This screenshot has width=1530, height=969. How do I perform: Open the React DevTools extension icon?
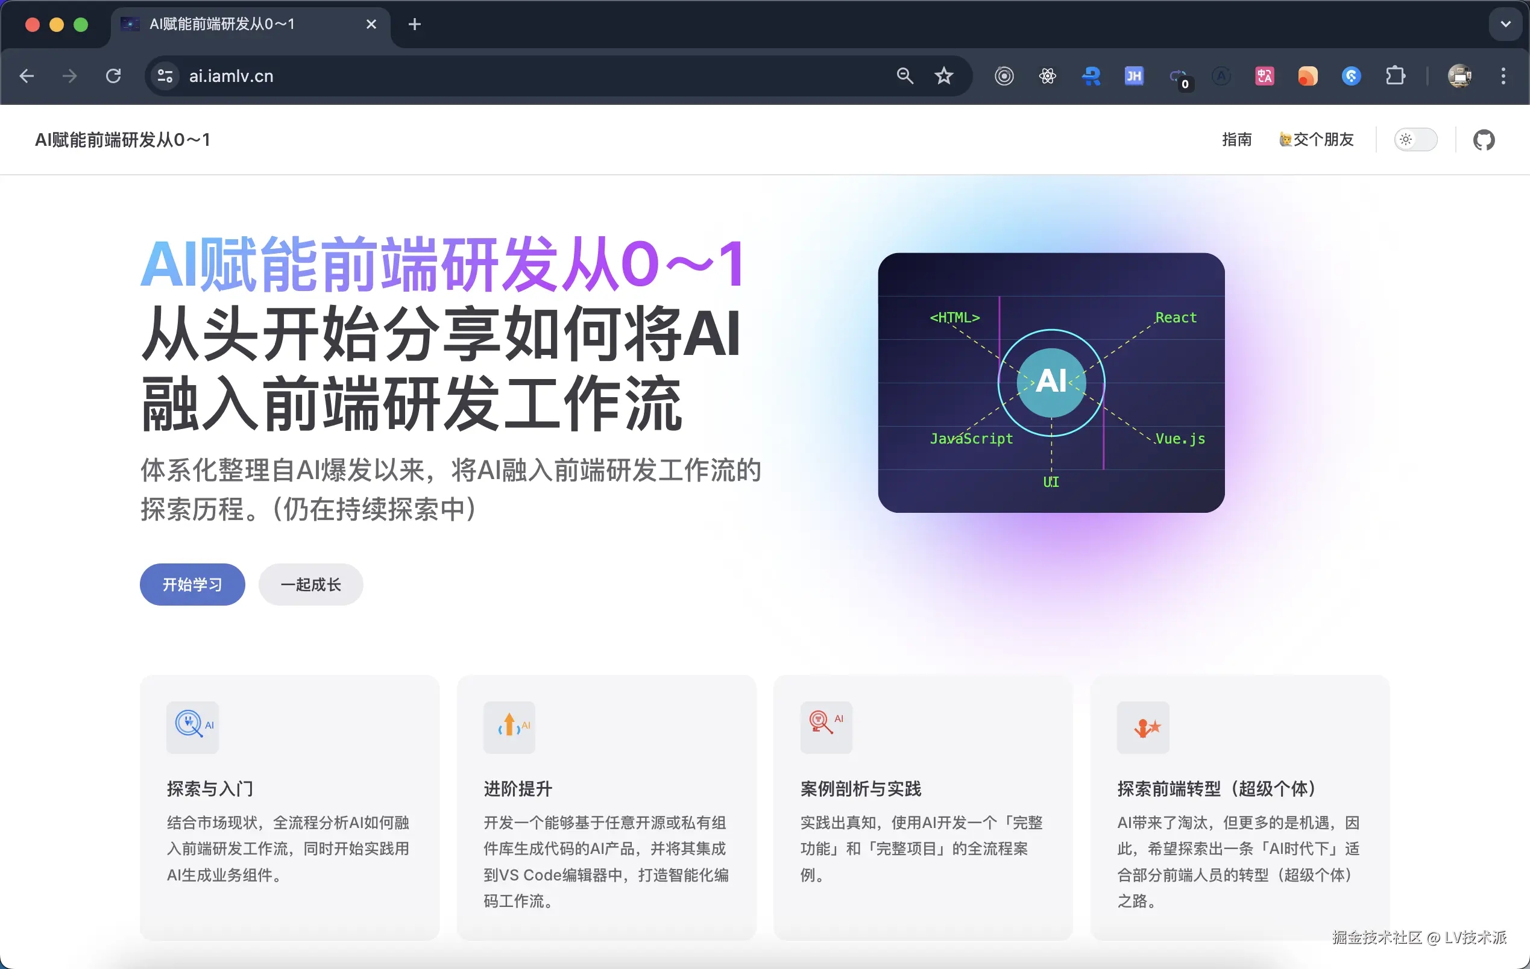point(1047,76)
